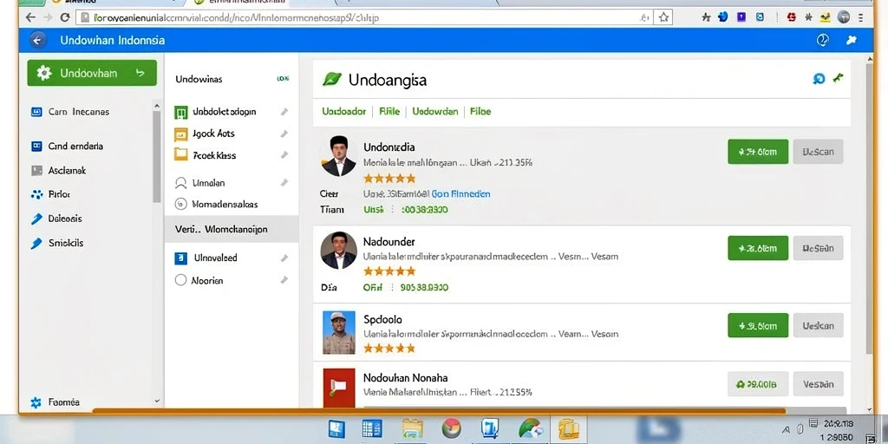Launch Chrome from the Windows taskbar
This screenshot has height=444, width=888.
click(451, 428)
